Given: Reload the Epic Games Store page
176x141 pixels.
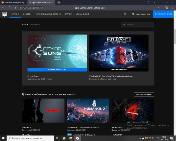Looking at the screenshot, I should click(x=15, y=8).
